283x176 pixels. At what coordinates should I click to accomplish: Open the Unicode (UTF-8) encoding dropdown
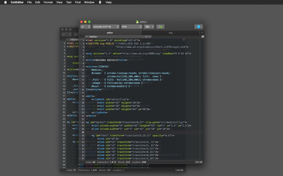(106, 27)
